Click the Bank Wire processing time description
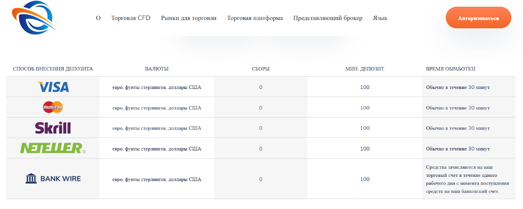 coord(467,179)
